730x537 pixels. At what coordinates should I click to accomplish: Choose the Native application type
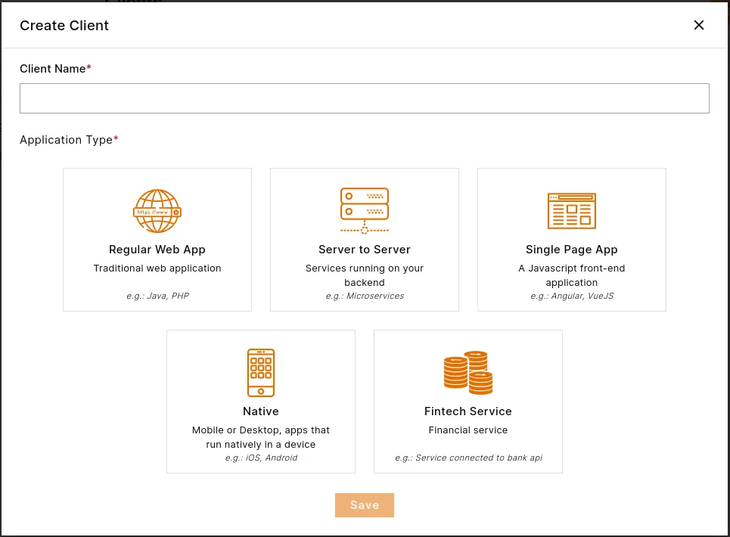(x=260, y=401)
